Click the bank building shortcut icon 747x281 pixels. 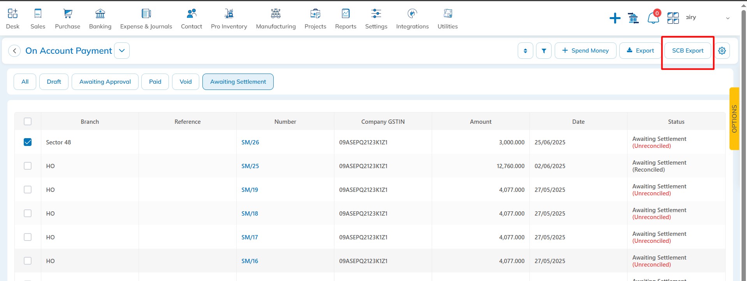point(633,18)
